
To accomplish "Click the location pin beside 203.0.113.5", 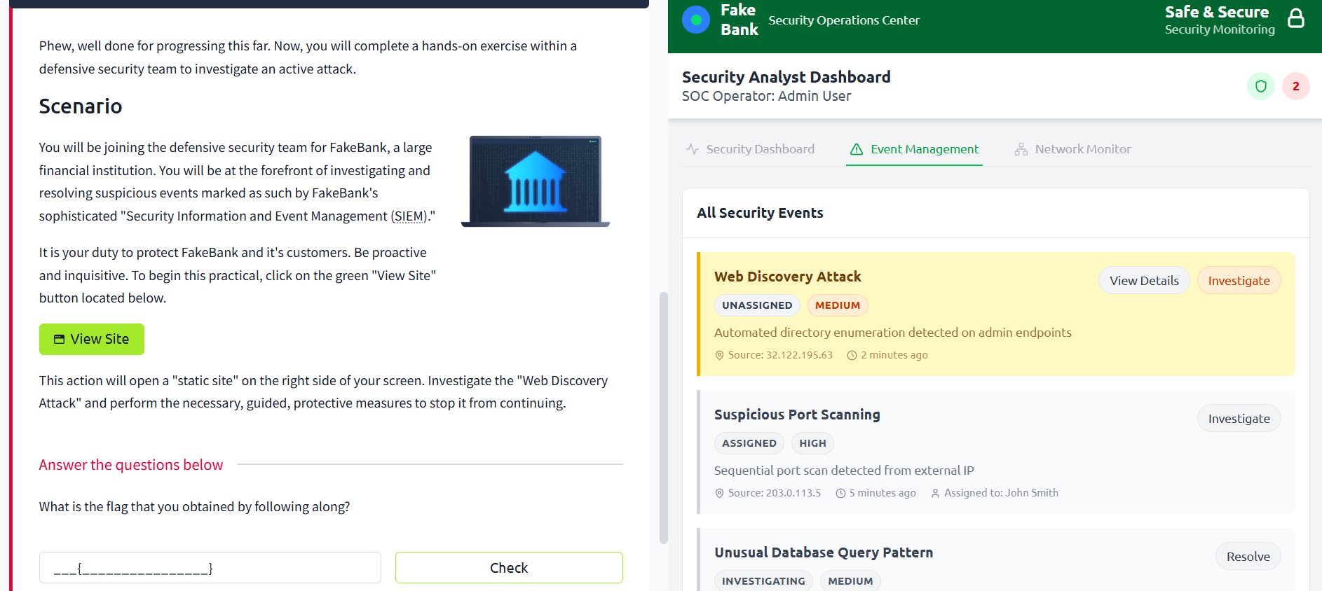I will tap(719, 493).
